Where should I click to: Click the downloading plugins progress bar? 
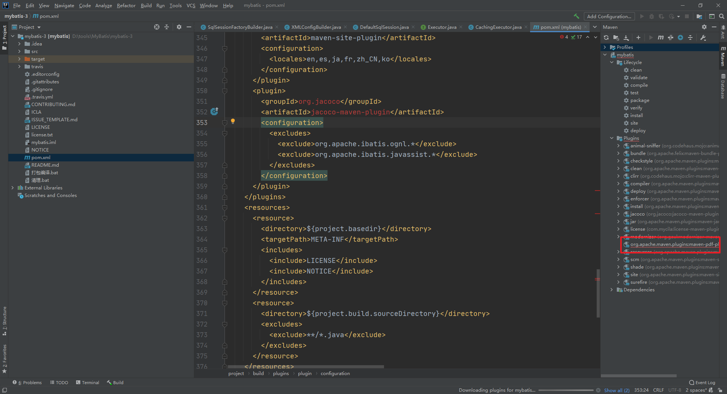click(566, 390)
